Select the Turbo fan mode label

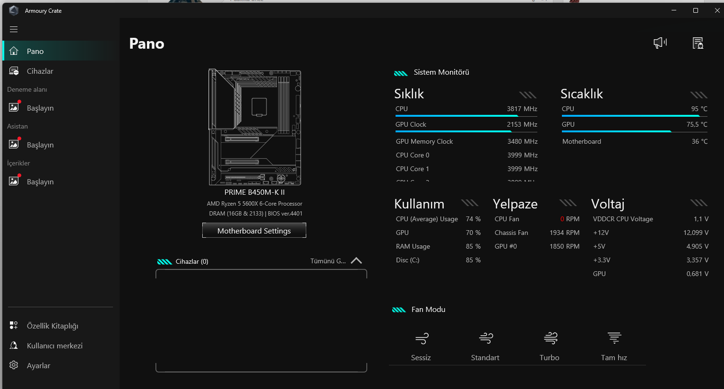coord(550,357)
